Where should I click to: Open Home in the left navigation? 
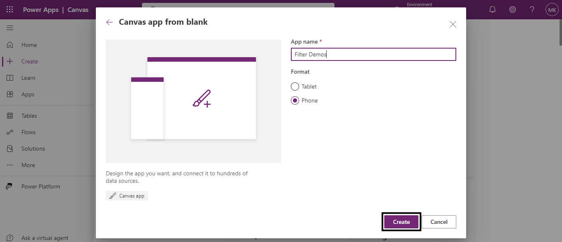(x=29, y=45)
